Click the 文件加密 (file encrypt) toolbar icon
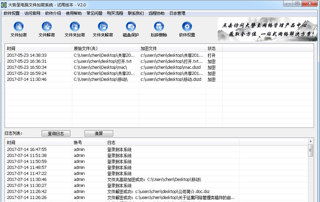 [19, 27]
